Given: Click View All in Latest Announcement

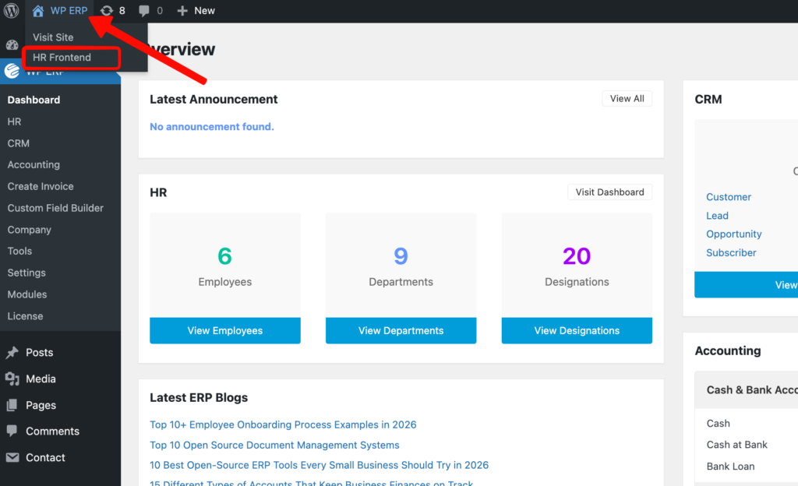Looking at the screenshot, I should pos(627,99).
